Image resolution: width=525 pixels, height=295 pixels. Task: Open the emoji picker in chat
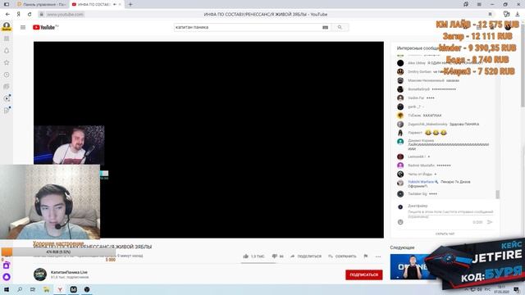[400, 222]
